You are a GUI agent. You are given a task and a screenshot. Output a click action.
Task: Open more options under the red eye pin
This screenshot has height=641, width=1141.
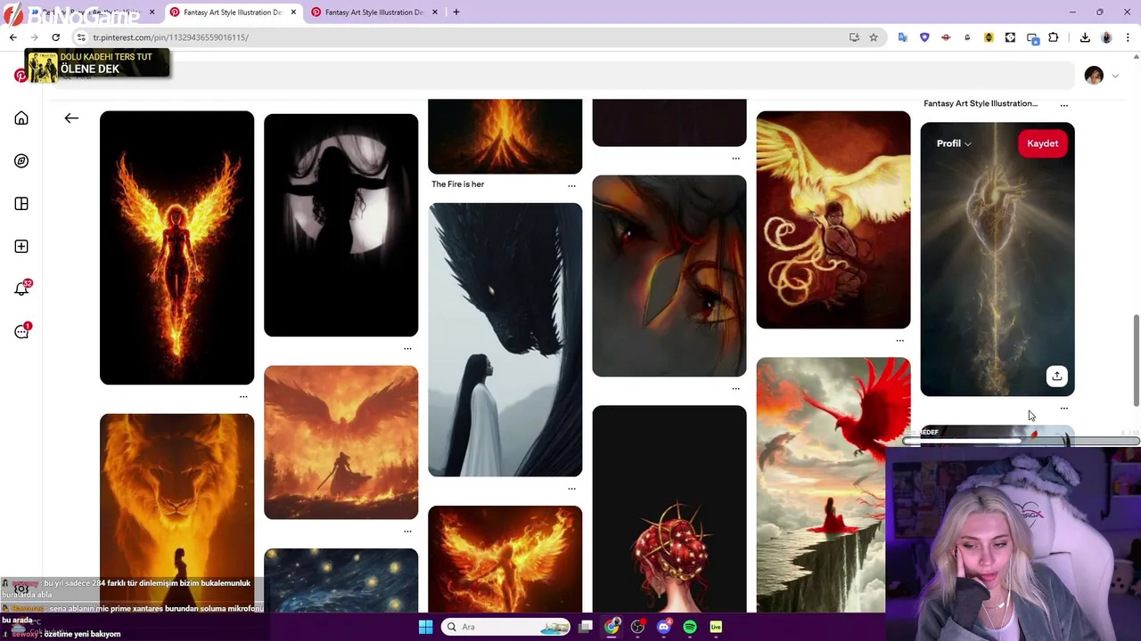[x=735, y=389]
